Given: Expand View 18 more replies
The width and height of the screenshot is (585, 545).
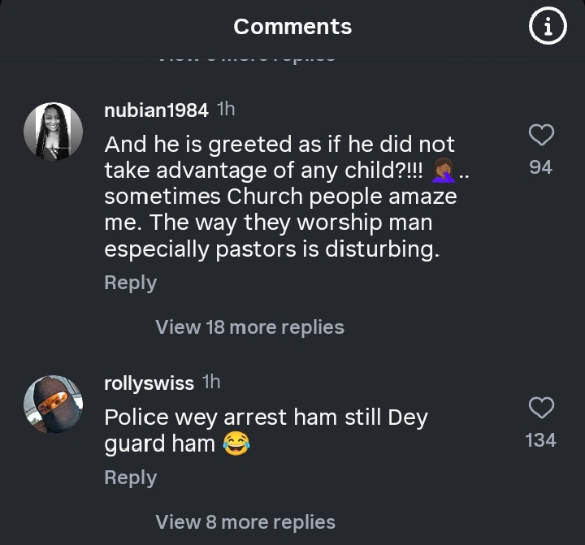Looking at the screenshot, I should tap(249, 327).
